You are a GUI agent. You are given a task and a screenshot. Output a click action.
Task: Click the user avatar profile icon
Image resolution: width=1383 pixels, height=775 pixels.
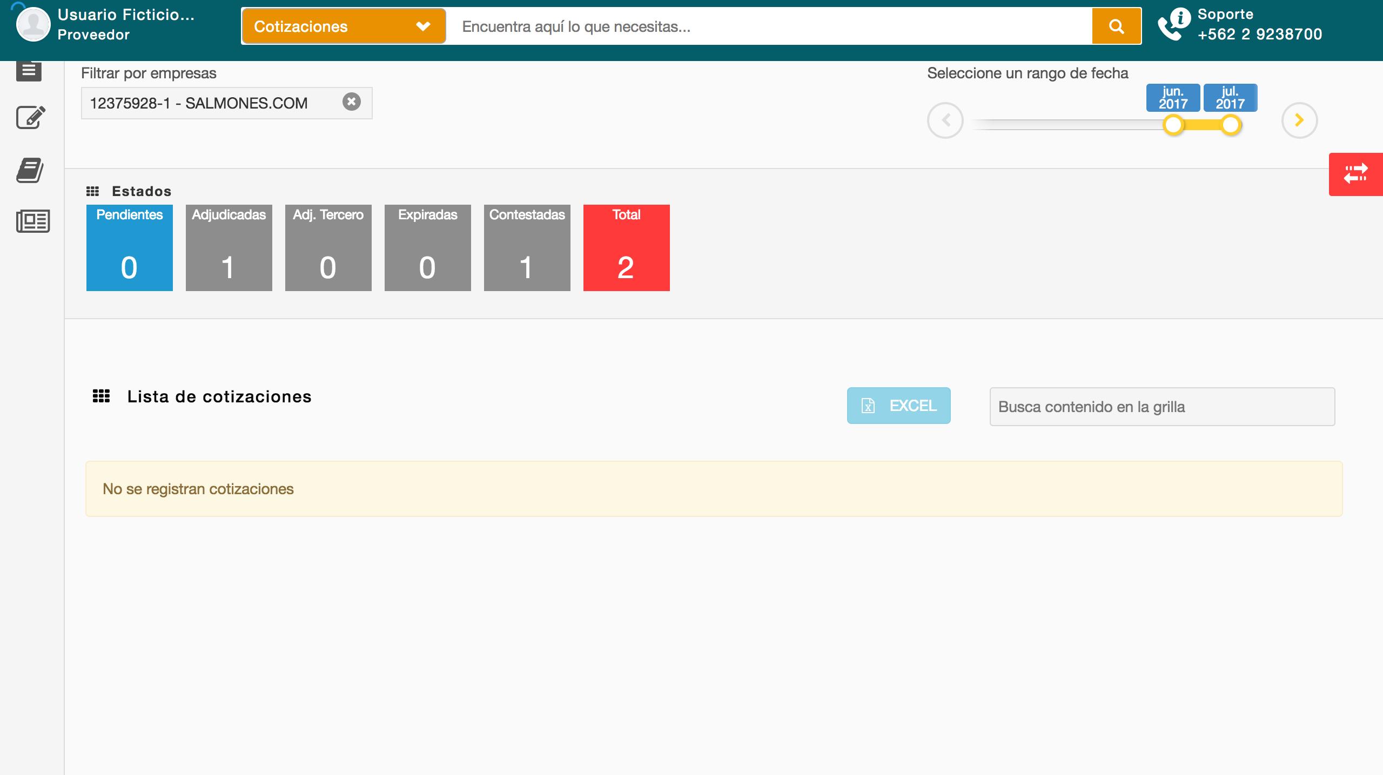click(33, 25)
